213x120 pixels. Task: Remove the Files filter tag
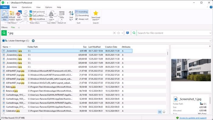[19, 28]
